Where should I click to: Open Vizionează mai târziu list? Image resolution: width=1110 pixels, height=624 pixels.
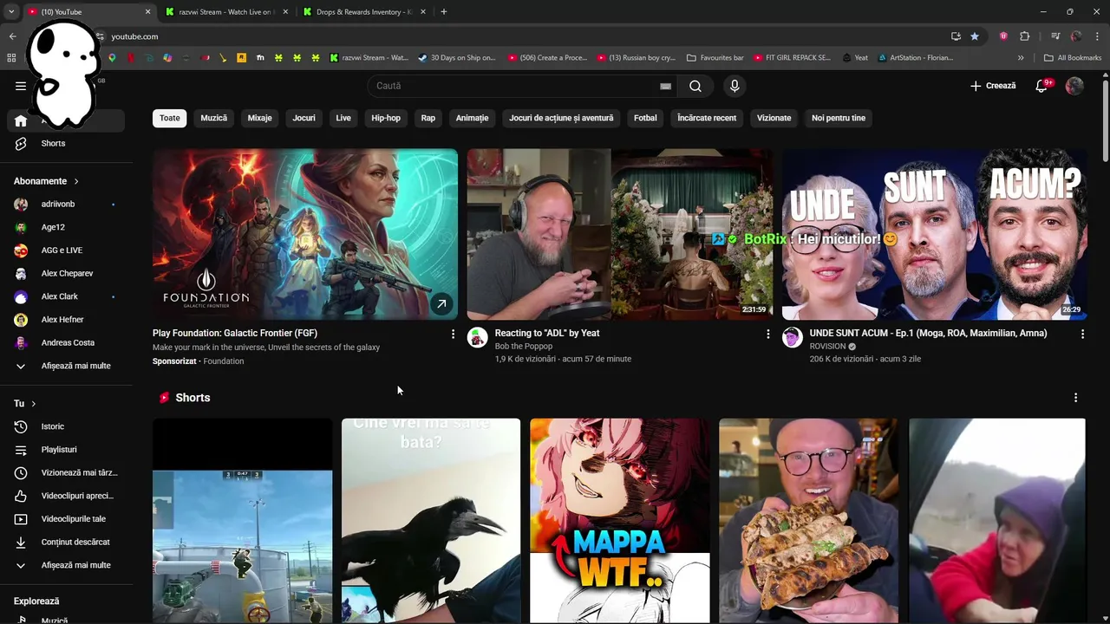[66, 472]
